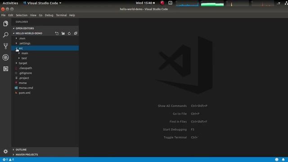
Task: Open the View menu
Action: coord(33,15)
